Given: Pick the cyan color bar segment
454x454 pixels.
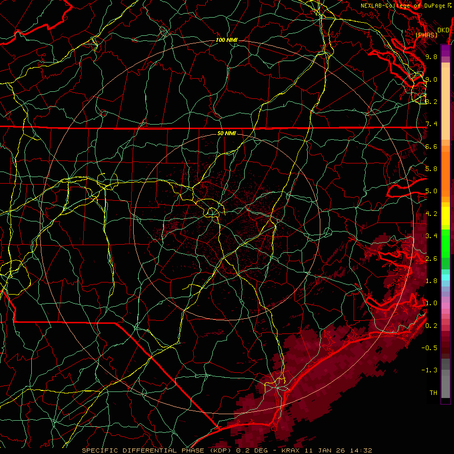Looking at the screenshot, I should pos(445,277).
